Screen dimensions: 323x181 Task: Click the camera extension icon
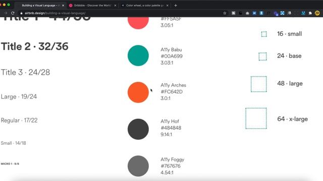point(247,13)
